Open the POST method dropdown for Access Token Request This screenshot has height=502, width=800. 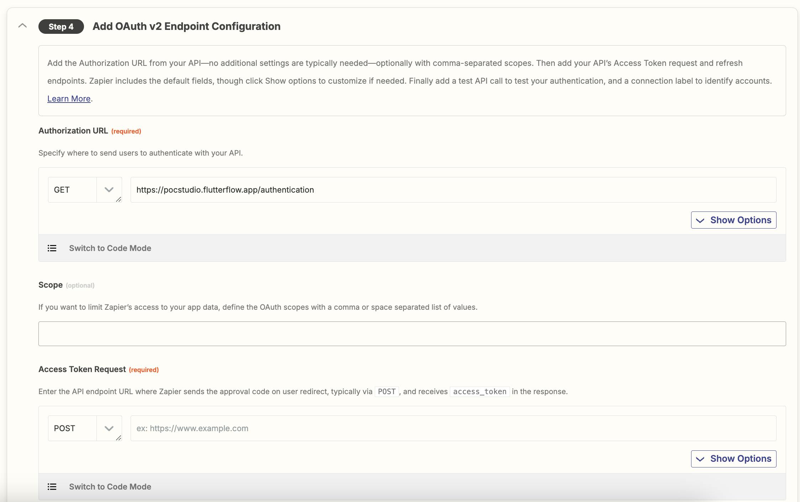coord(109,428)
